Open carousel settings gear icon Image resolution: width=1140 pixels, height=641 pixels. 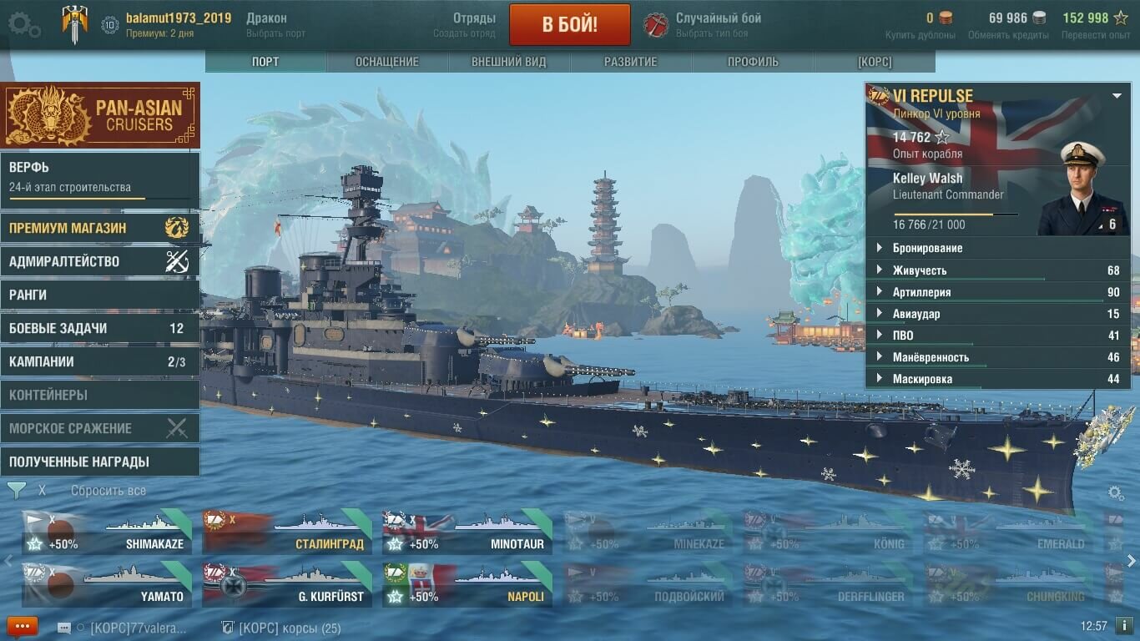(1116, 492)
